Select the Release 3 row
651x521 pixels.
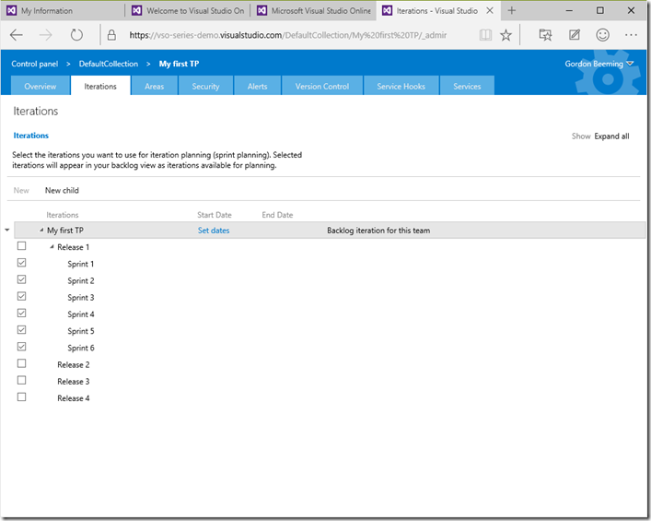click(x=74, y=381)
